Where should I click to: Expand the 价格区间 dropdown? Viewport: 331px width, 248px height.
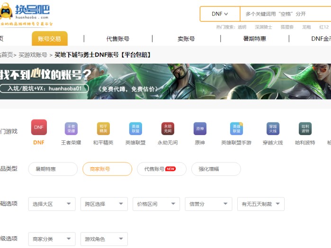pos(156,204)
